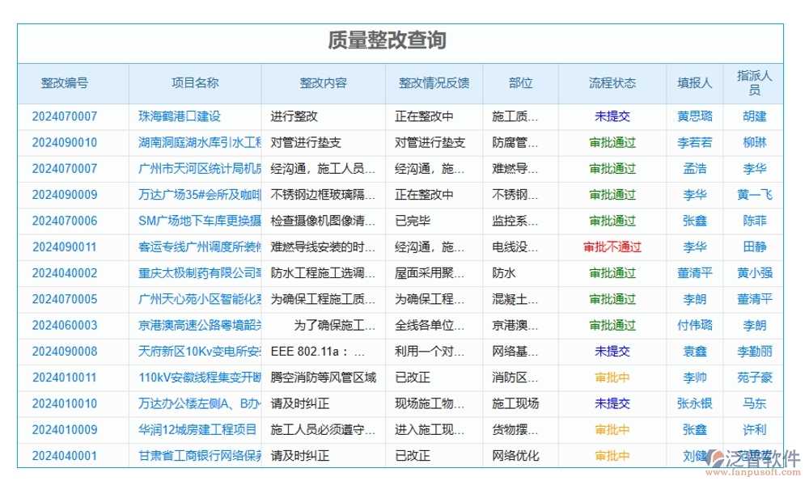
Task: Click 未提交 status for 天府新区10Kv变电所 row
Action: click(611, 351)
